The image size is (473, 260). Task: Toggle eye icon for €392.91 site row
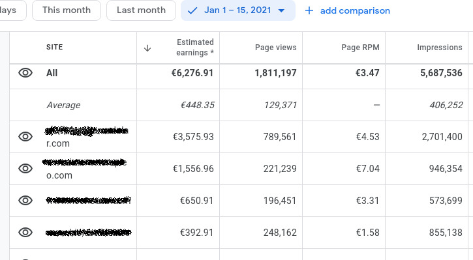coord(25,232)
